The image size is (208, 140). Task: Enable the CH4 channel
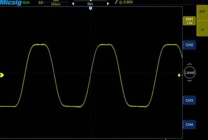[189, 125]
